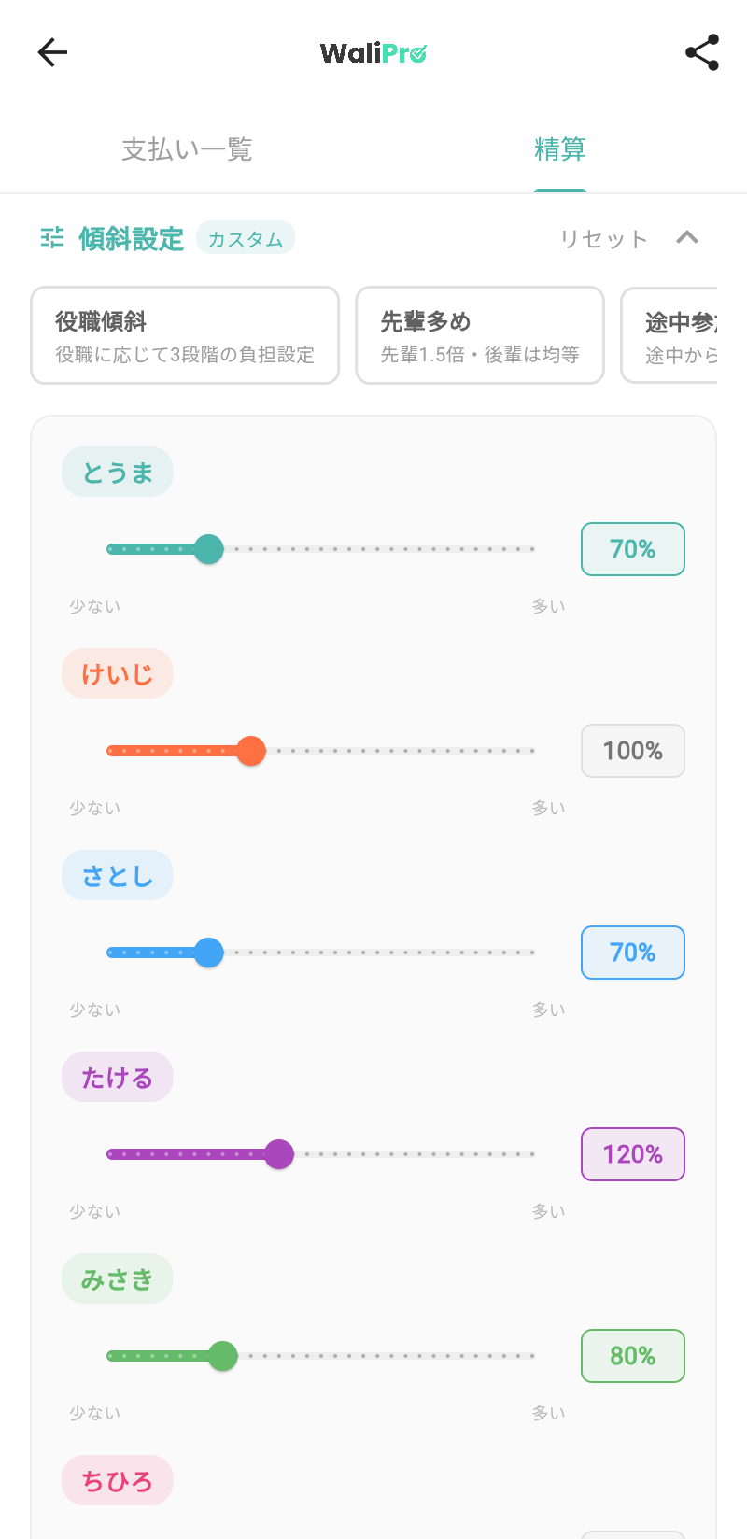Image resolution: width=747 pixels, height=1539 pixels.
Task: Click the slider adjustment icon beside 傾斜設定
Action: pos(52,238)
